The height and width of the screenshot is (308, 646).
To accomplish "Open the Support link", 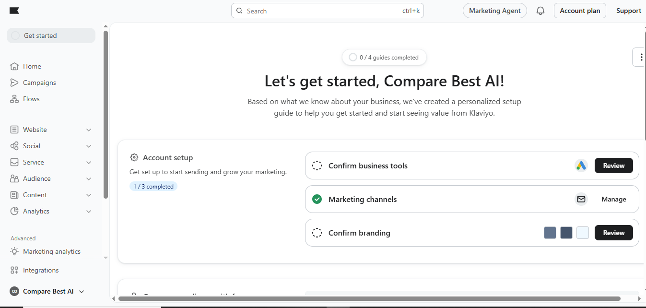I will tap(629, 11).
